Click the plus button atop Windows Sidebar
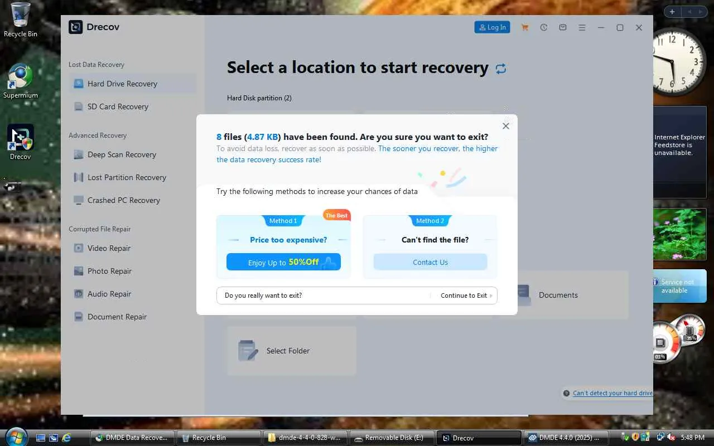714x446 pixels. pos(672,12)
